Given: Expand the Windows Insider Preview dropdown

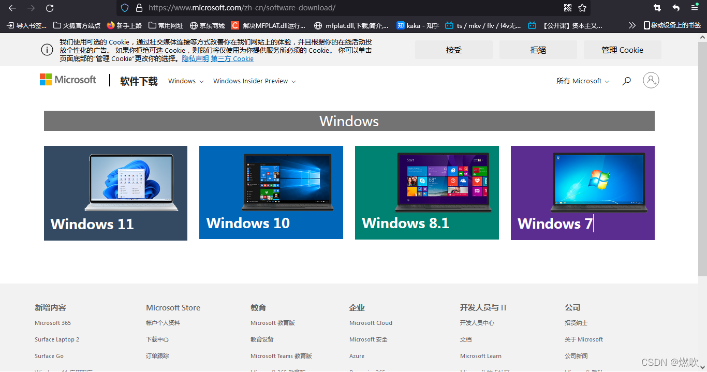Looking at the screenshot, I should coord(255,81).
